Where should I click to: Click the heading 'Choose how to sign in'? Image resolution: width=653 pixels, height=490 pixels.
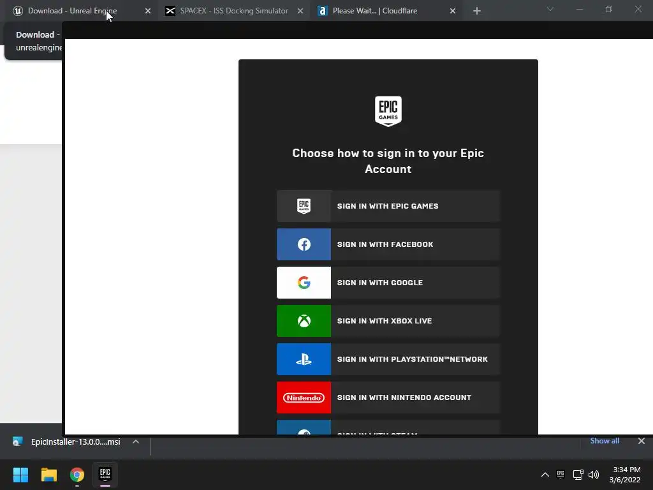click(388, 161)
